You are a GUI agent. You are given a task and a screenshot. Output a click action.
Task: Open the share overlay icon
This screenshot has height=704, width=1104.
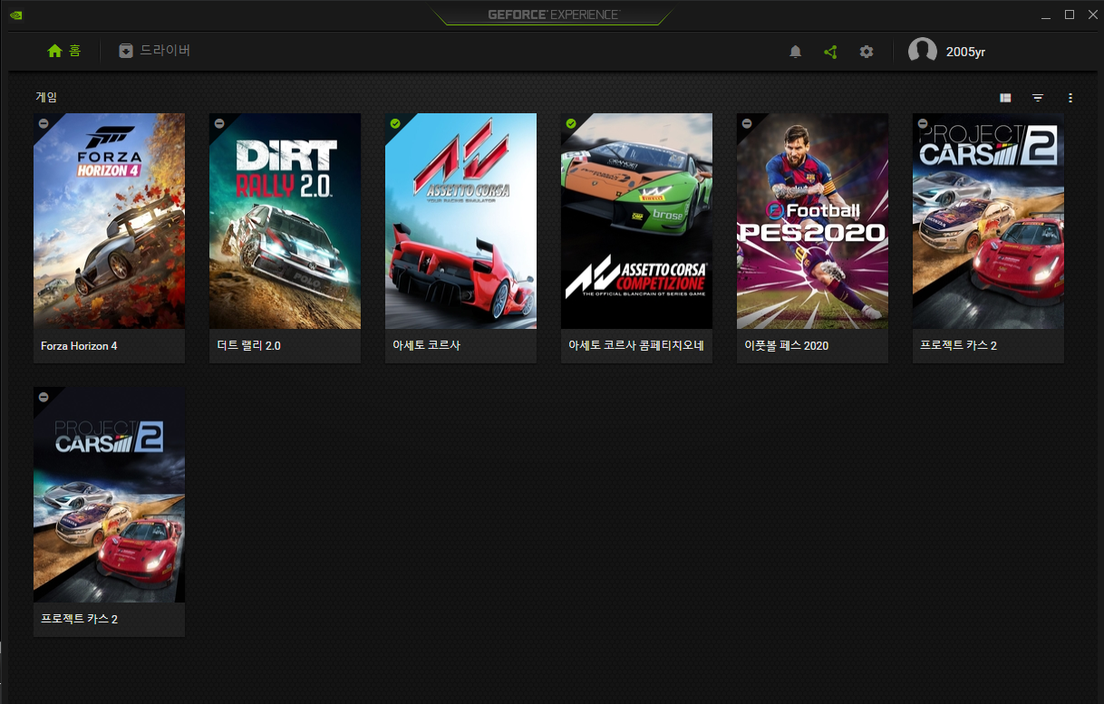point(830,52)
